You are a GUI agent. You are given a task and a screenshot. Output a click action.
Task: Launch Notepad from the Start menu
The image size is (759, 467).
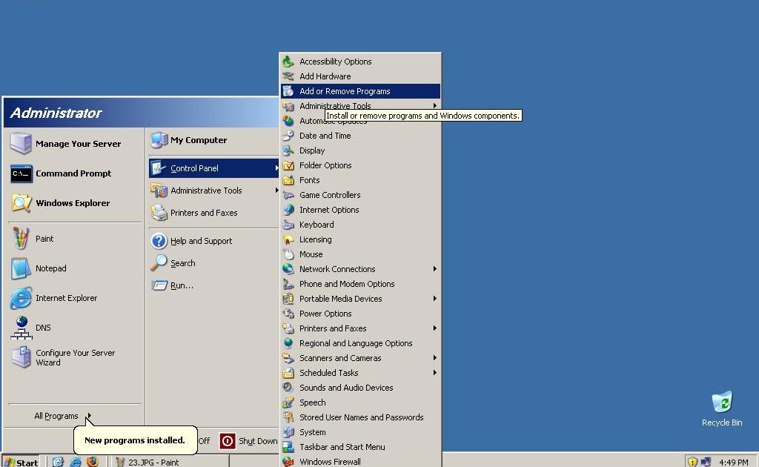75,268
